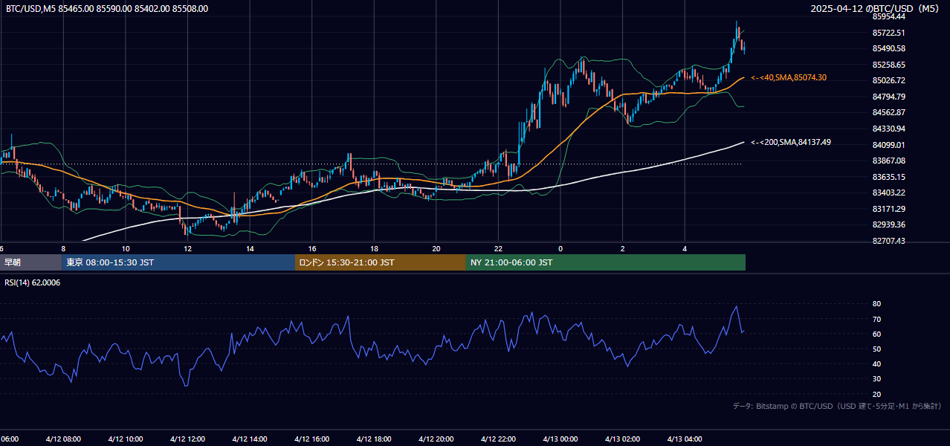Click the RSI scale value 70
The width and height of the screenshot is (950, 446).
coord(876,319)
